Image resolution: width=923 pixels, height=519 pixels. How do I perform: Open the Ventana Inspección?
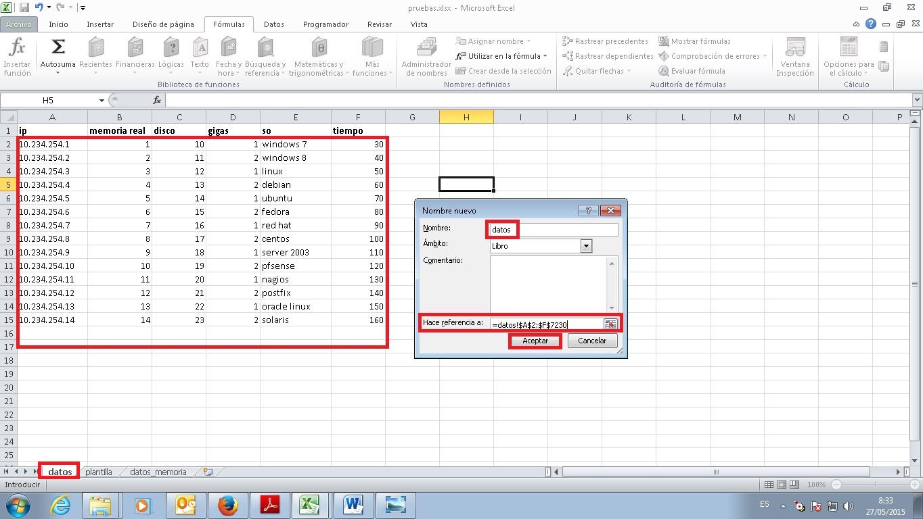794,55
